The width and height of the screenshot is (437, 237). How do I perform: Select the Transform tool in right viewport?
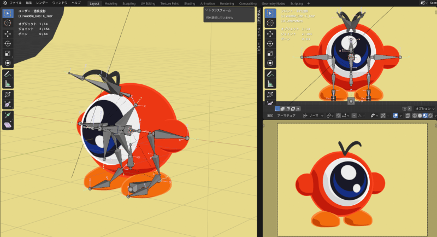(270, 63)
